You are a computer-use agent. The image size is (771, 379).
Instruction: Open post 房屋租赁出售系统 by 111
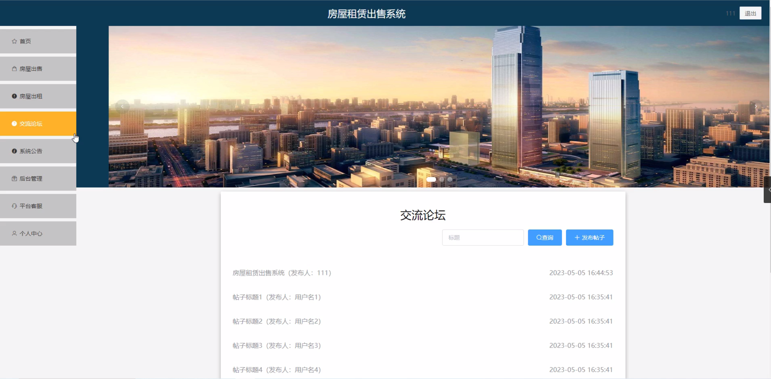(281, 273)
